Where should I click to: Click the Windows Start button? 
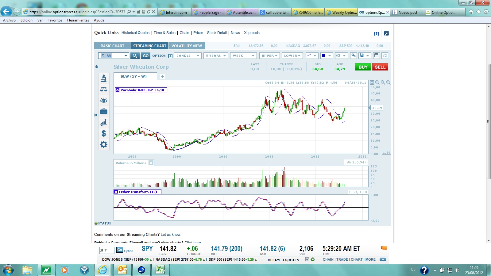tap(9, 270)
